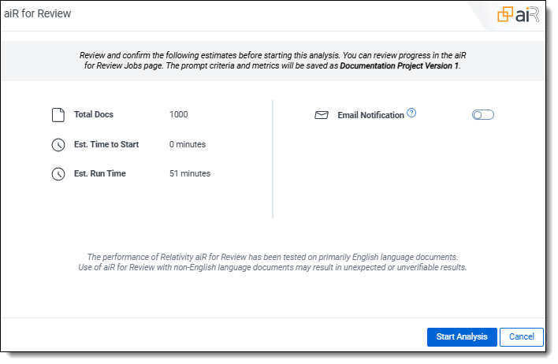Click the Est. Run Time clock icon
Viewport: 558px width, 364px height.
click(58, 174)
